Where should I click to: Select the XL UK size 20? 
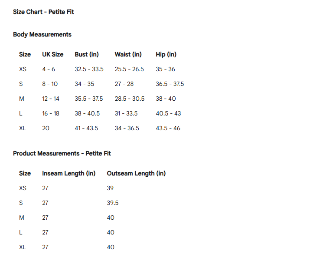[46, 128]
